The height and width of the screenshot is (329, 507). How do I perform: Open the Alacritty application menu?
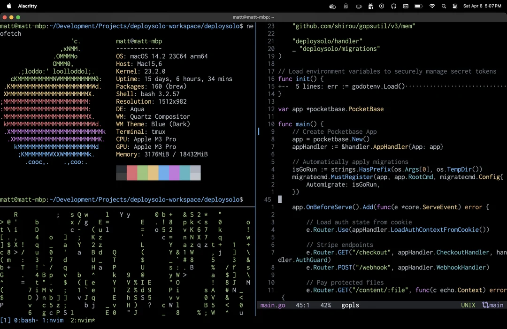point(27,7)
